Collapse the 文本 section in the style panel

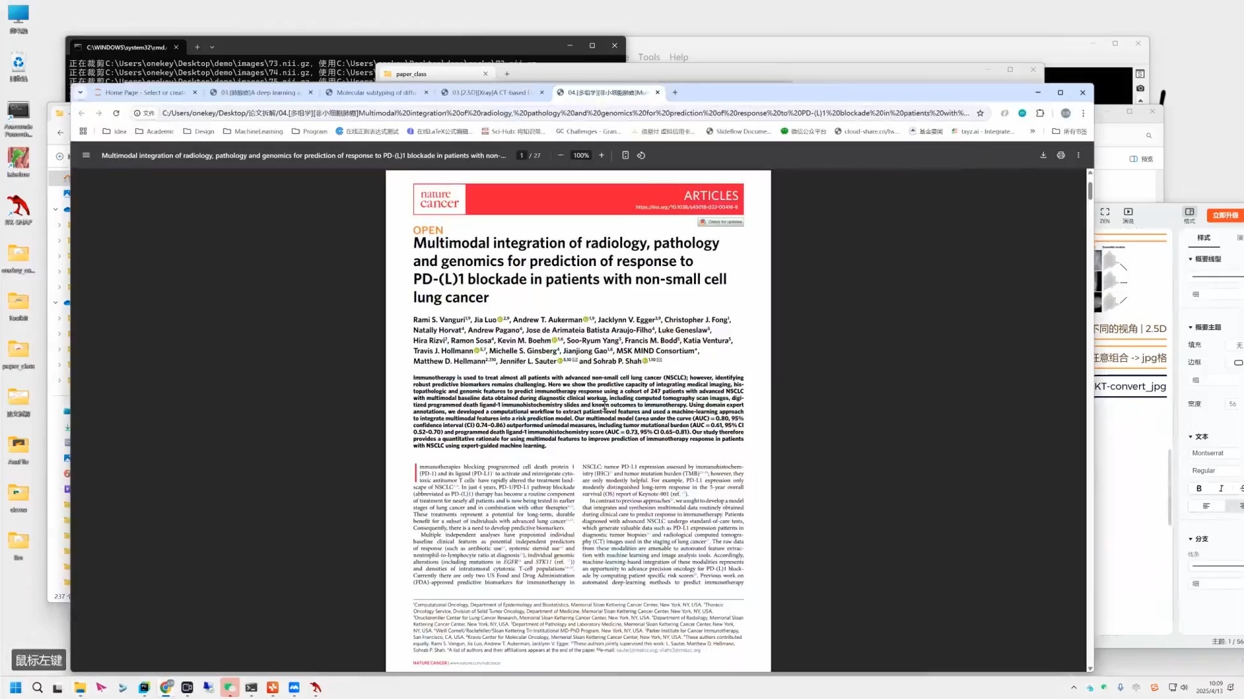pyautogui.click(x=1190, y=437)
